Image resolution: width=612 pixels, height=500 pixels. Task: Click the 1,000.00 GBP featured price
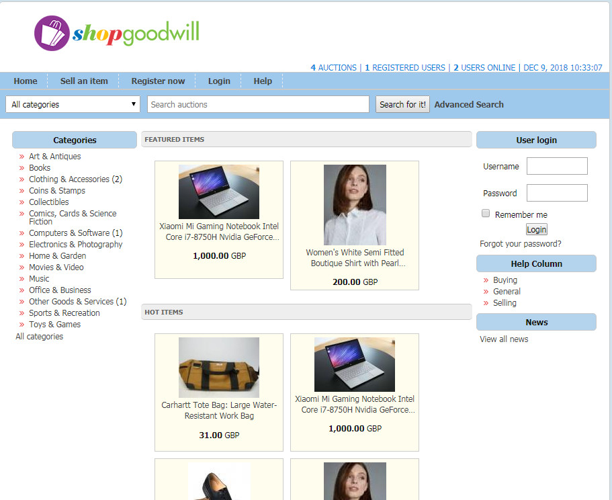coord(220,255)
